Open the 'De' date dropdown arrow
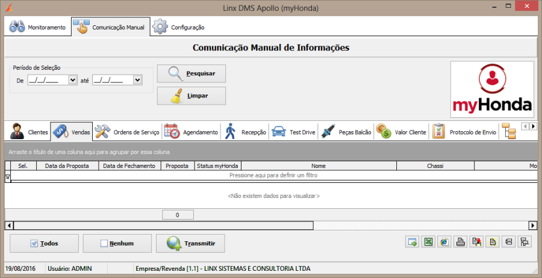Screen dimensions: 542x278 73,80
